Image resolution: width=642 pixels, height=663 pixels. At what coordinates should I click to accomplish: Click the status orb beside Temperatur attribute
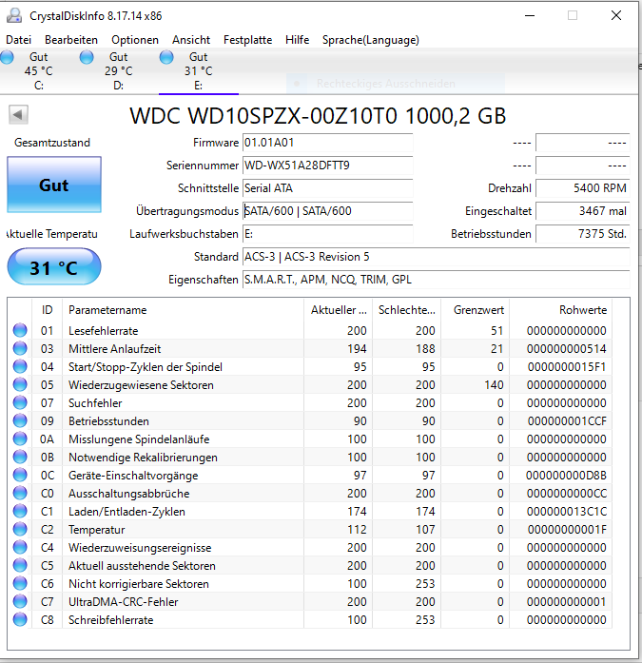click(x=20, y=529)
